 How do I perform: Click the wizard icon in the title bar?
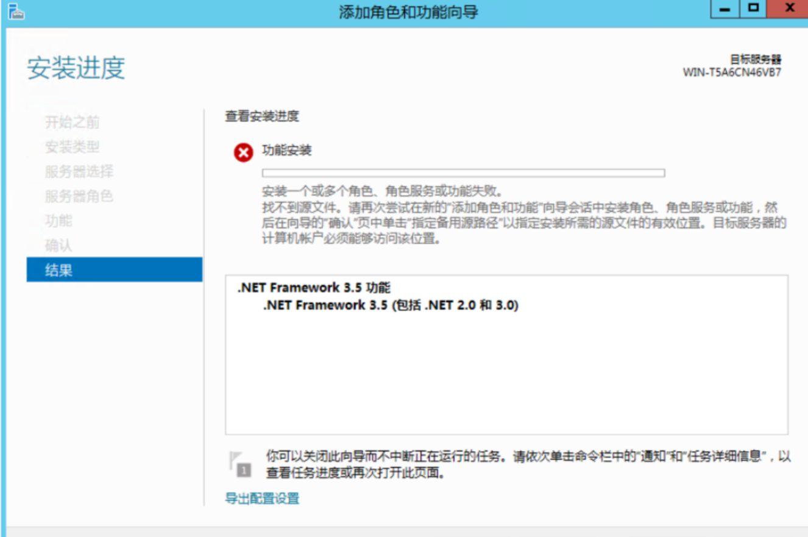[16, 12]
